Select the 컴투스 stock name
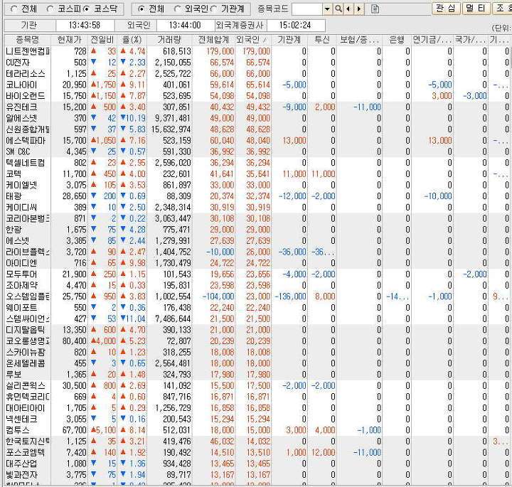This screenshot has width=512, height=487. [x=17, y=430]
